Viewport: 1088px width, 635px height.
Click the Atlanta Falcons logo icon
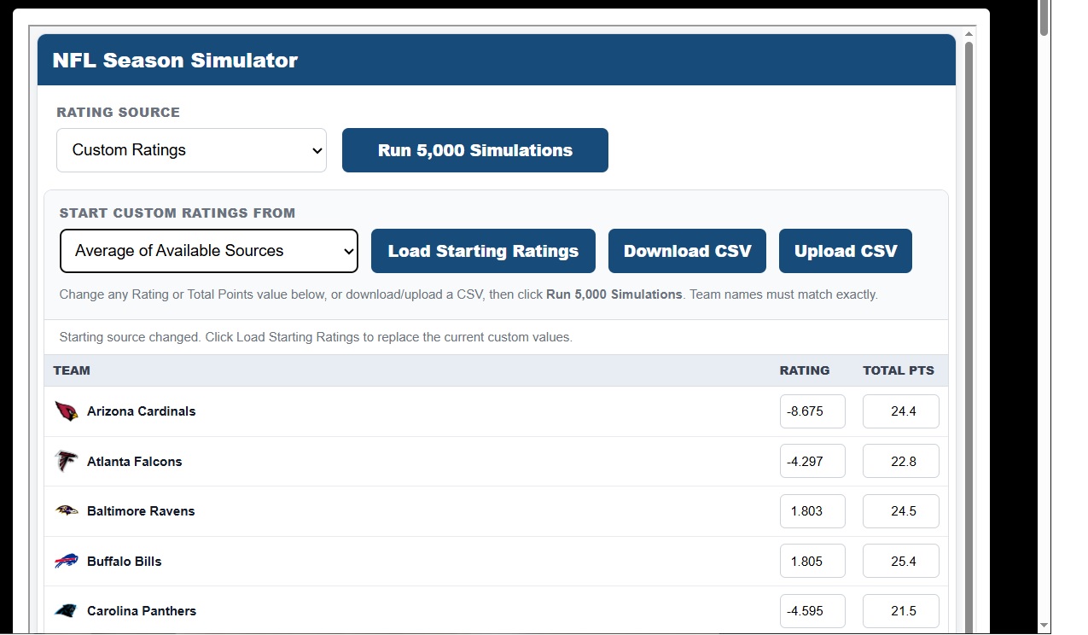pyautogui.click(x=67, y=462)
